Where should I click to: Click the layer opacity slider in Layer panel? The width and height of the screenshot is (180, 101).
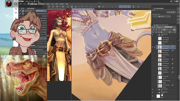pyautogui.click(x=168, y=27)
